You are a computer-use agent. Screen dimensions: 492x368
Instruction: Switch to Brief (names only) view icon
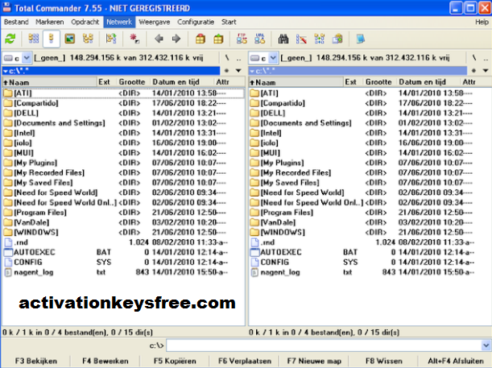click(x=34, y=39)
